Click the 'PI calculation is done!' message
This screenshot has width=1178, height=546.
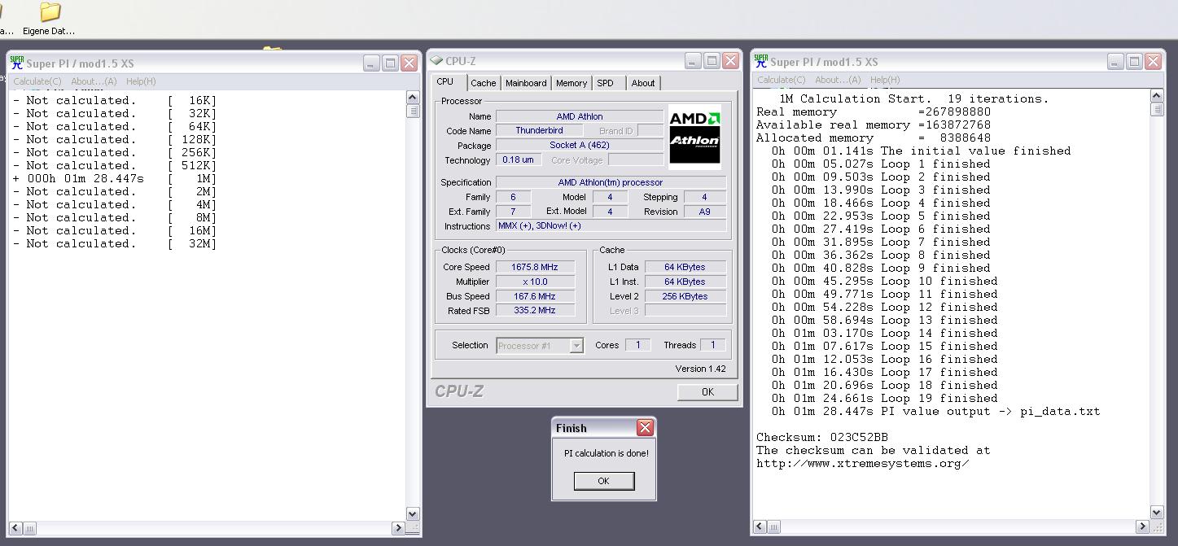click(x=607, y=453)
